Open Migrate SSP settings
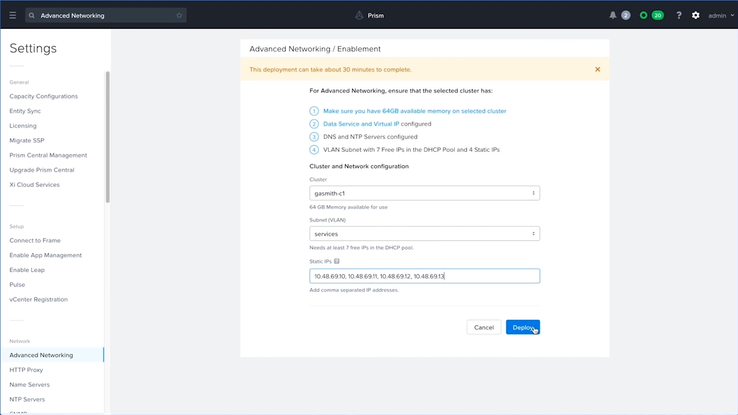The height and width of the screenshot is (415, 738). click(27, 140)
